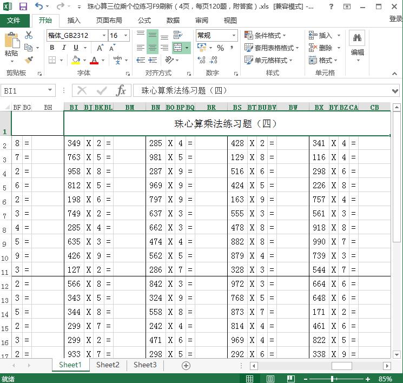Image resolution: width=403 pixels, height=383 pixels.
Task: Click the Decrease Decimal icon
Action: tap(214, 60)
